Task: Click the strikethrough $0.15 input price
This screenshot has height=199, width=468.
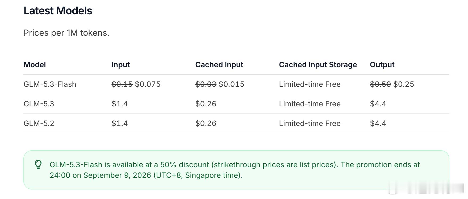Action: 122,84
